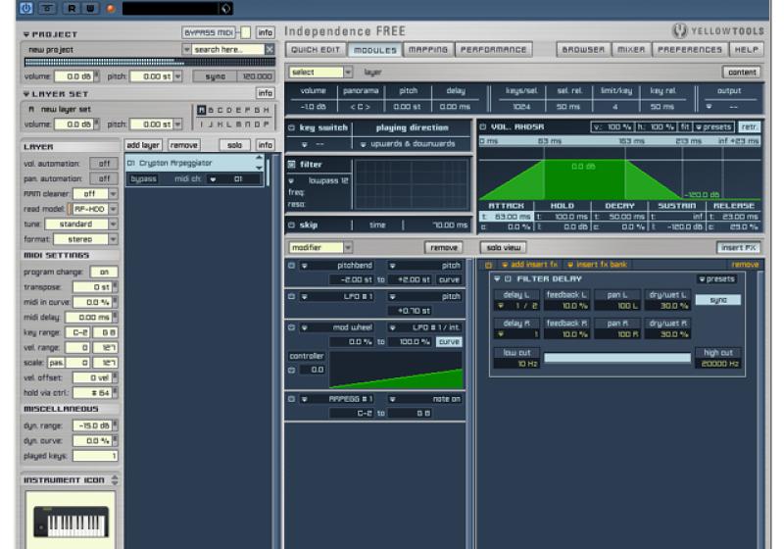Click the solo view button
This screenshot has height=549, width=784.
click(x=505, y=248)
